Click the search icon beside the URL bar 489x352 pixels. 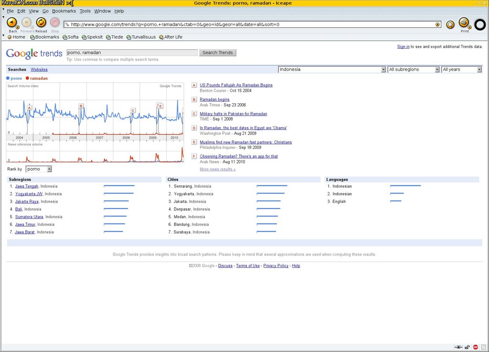click(450, 24)
